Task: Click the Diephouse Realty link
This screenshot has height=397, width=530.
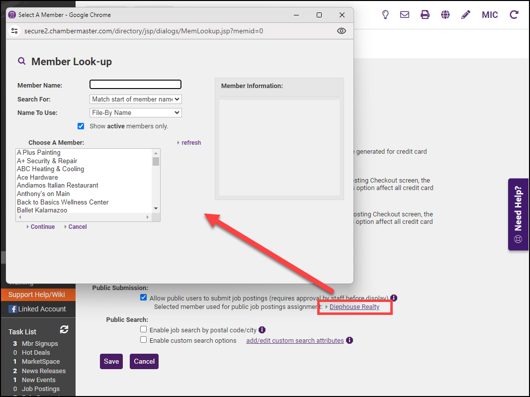Action: [x=354, y=307]
